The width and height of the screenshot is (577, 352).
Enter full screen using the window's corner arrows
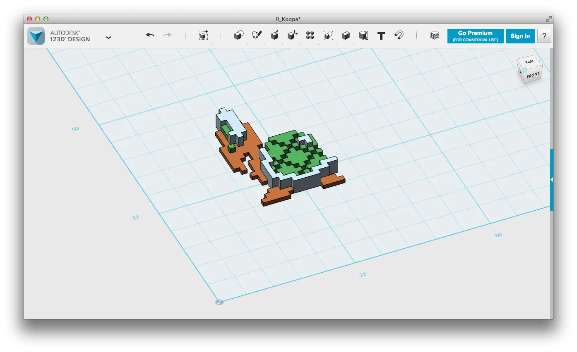click(548, 19)
